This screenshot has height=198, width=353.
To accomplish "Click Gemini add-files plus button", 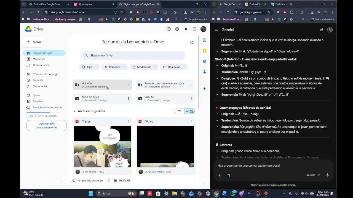I will pyautogui.click(x=219, y=175).
